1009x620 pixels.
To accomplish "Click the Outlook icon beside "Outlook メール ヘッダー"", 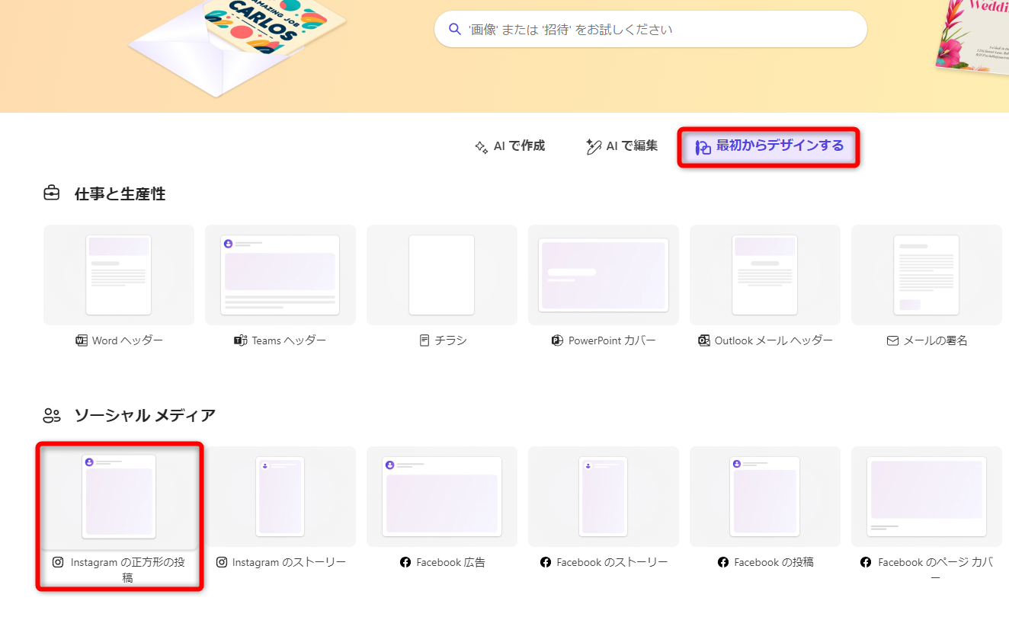I will click(703, 340).
